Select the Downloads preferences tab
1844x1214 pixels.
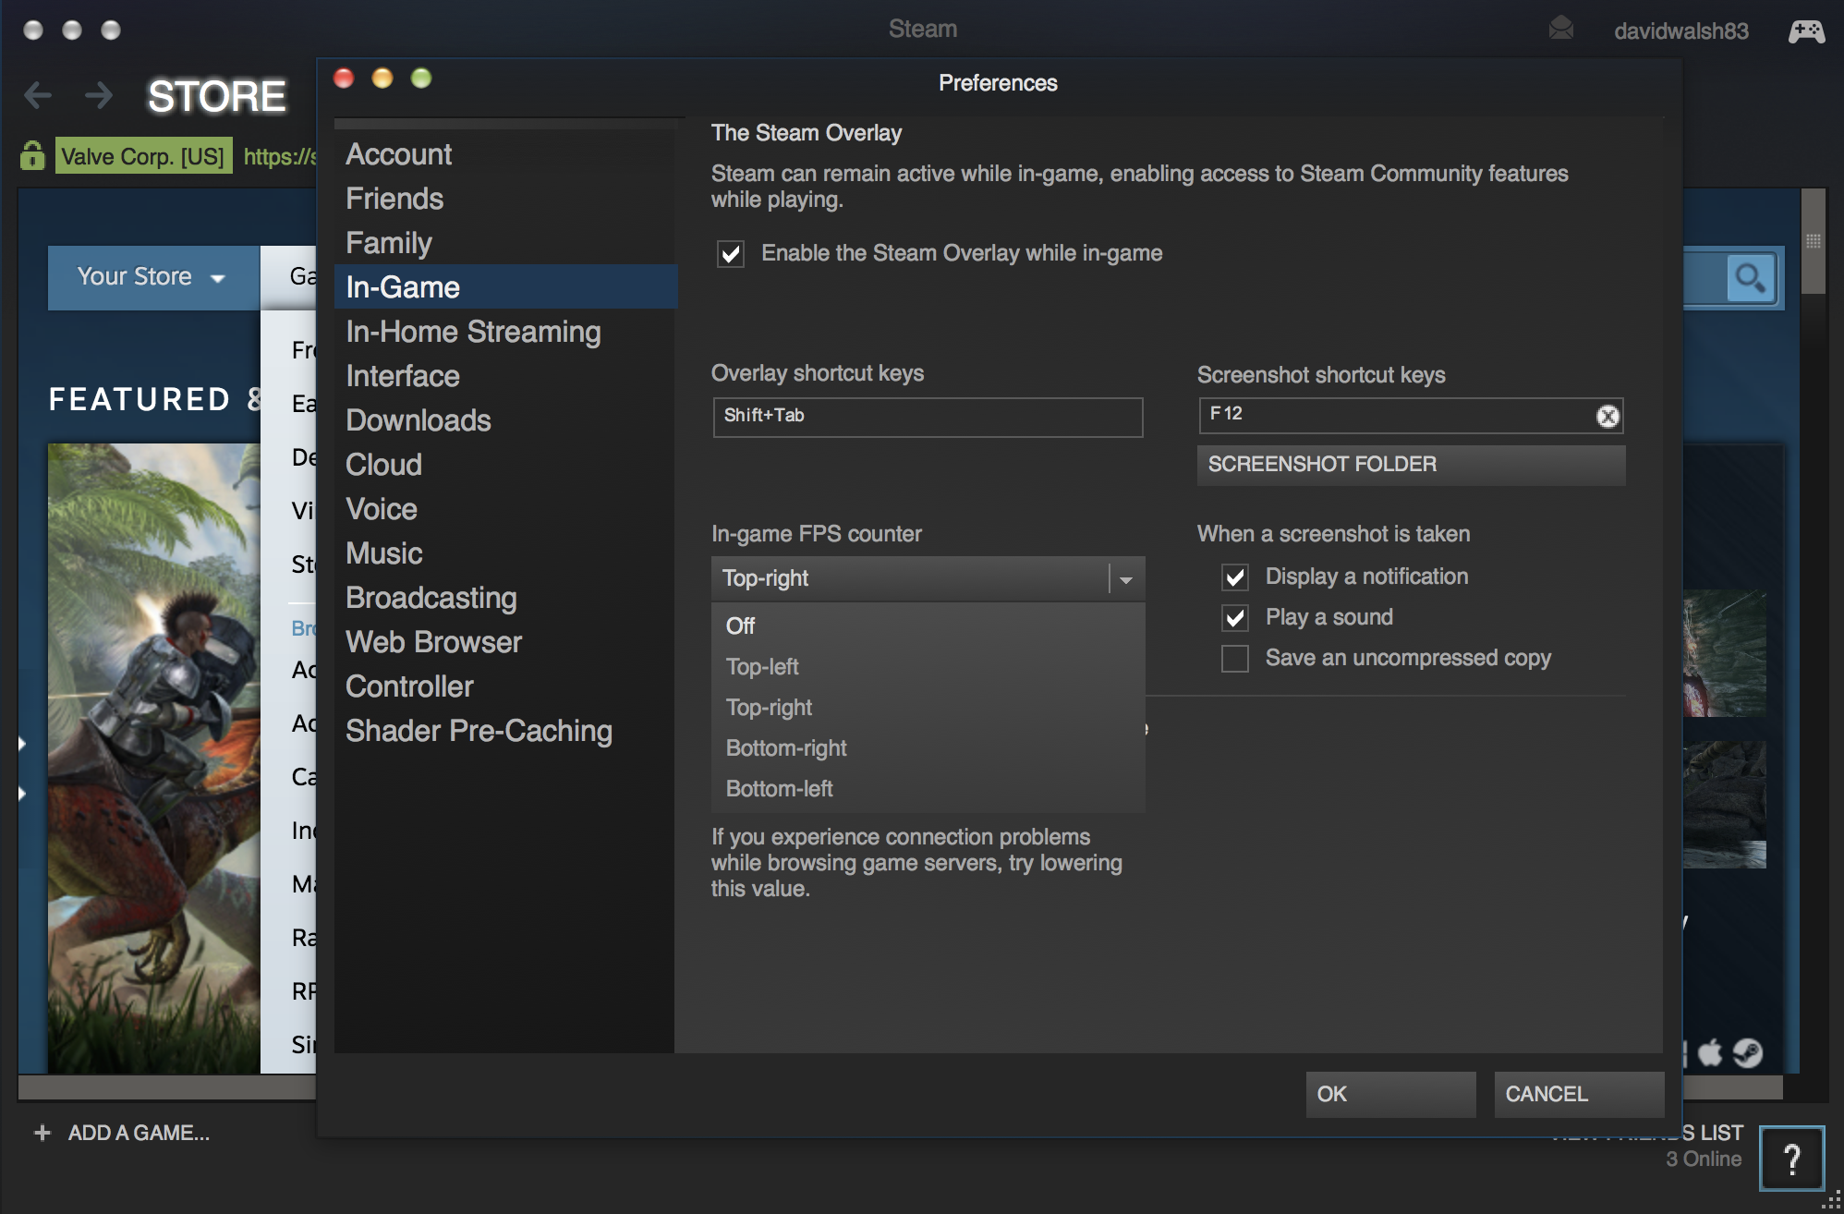click(x=419, y=420)
